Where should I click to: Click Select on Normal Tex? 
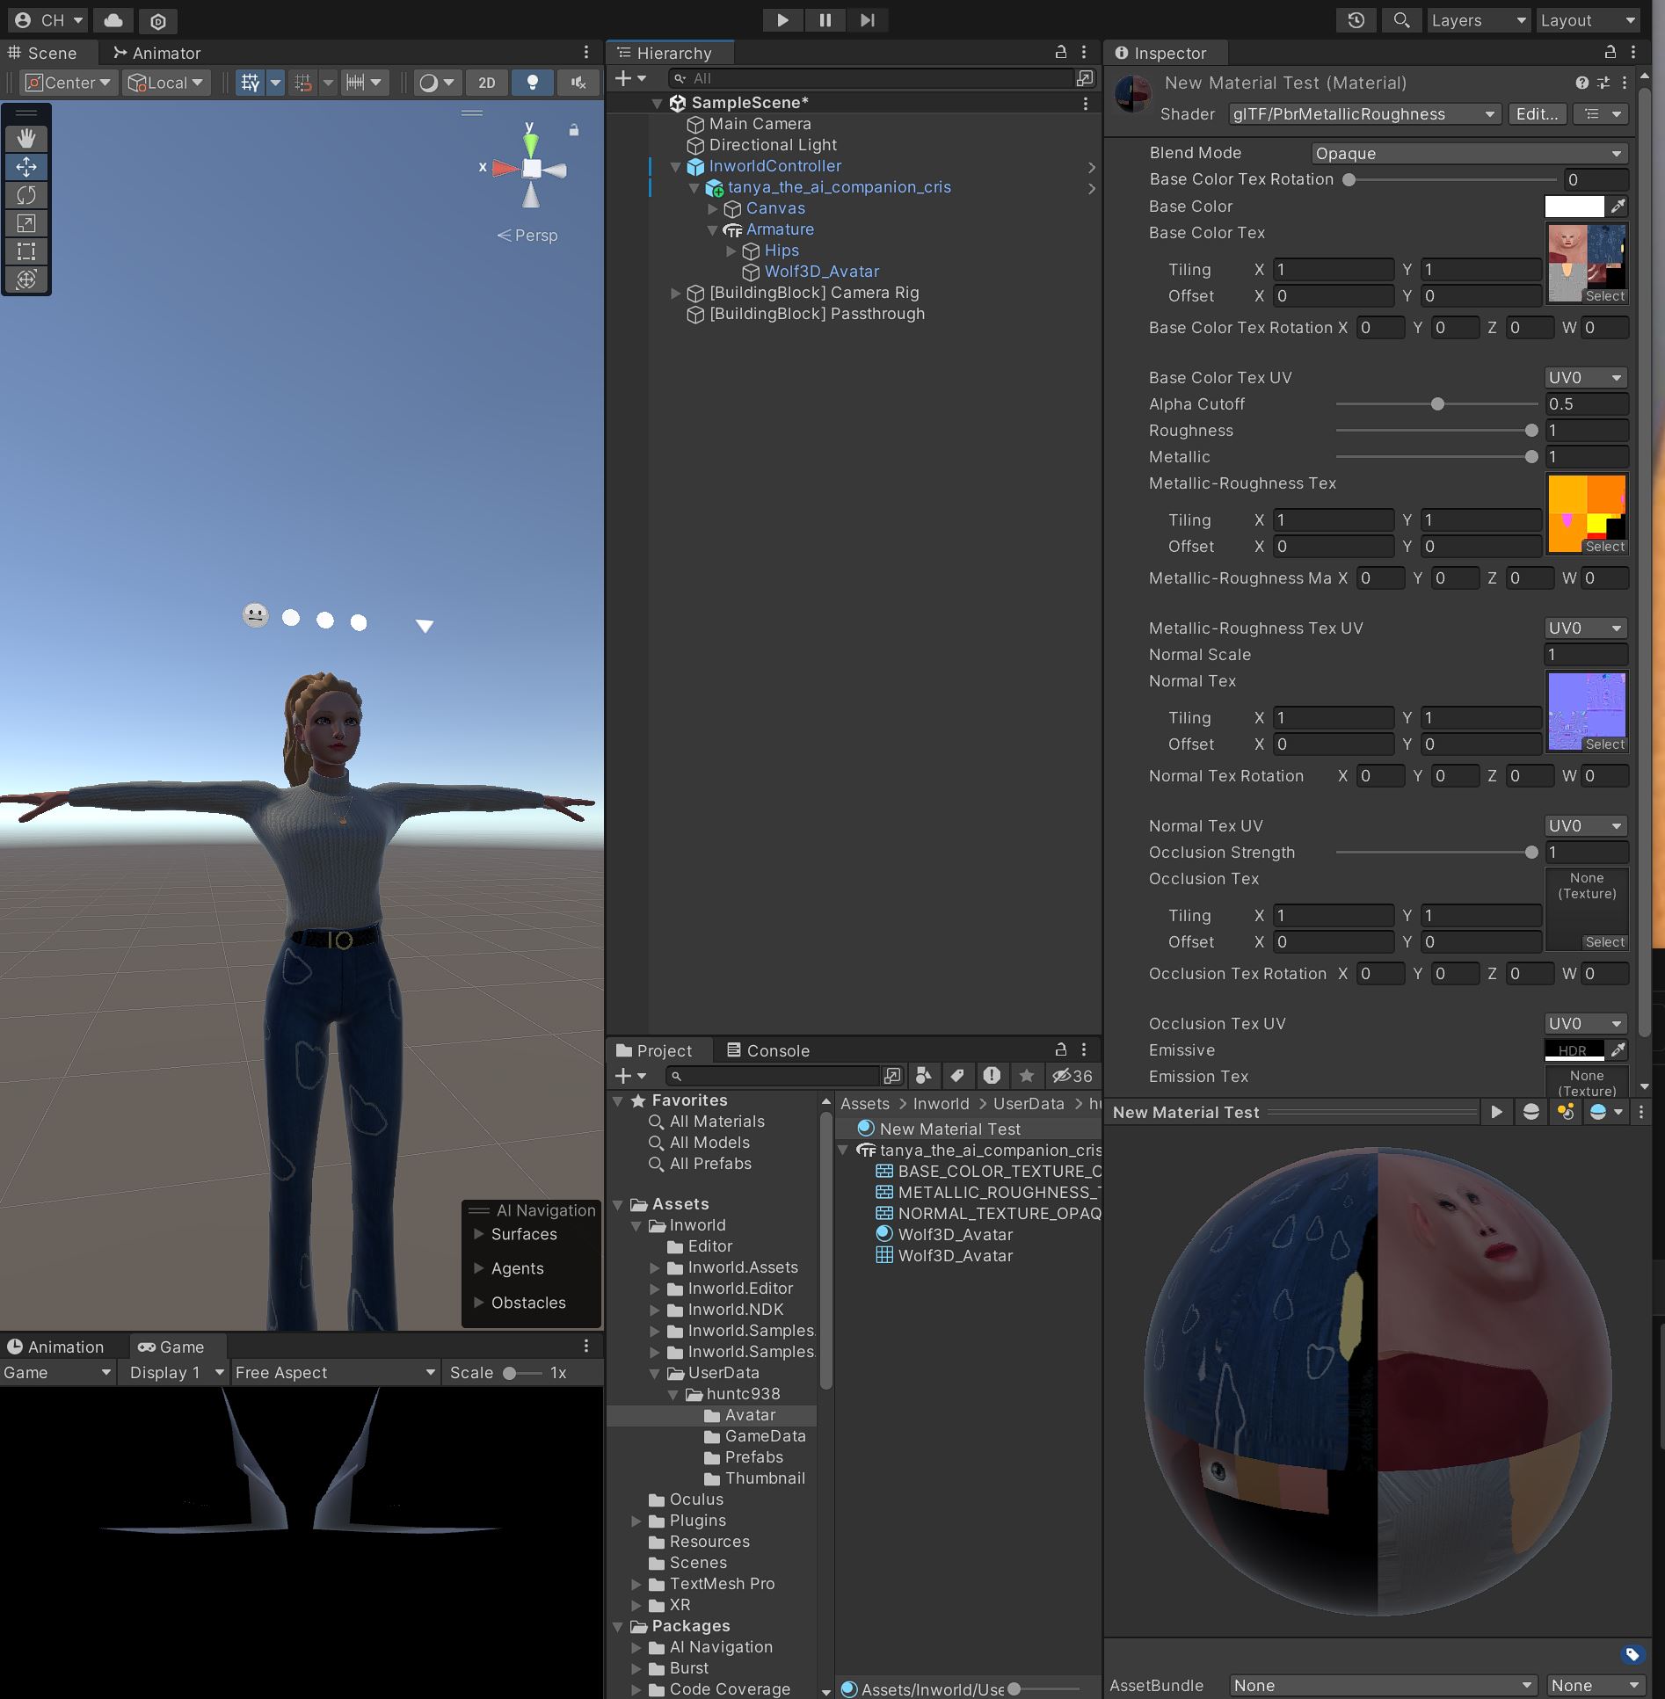pos(1604,744)
